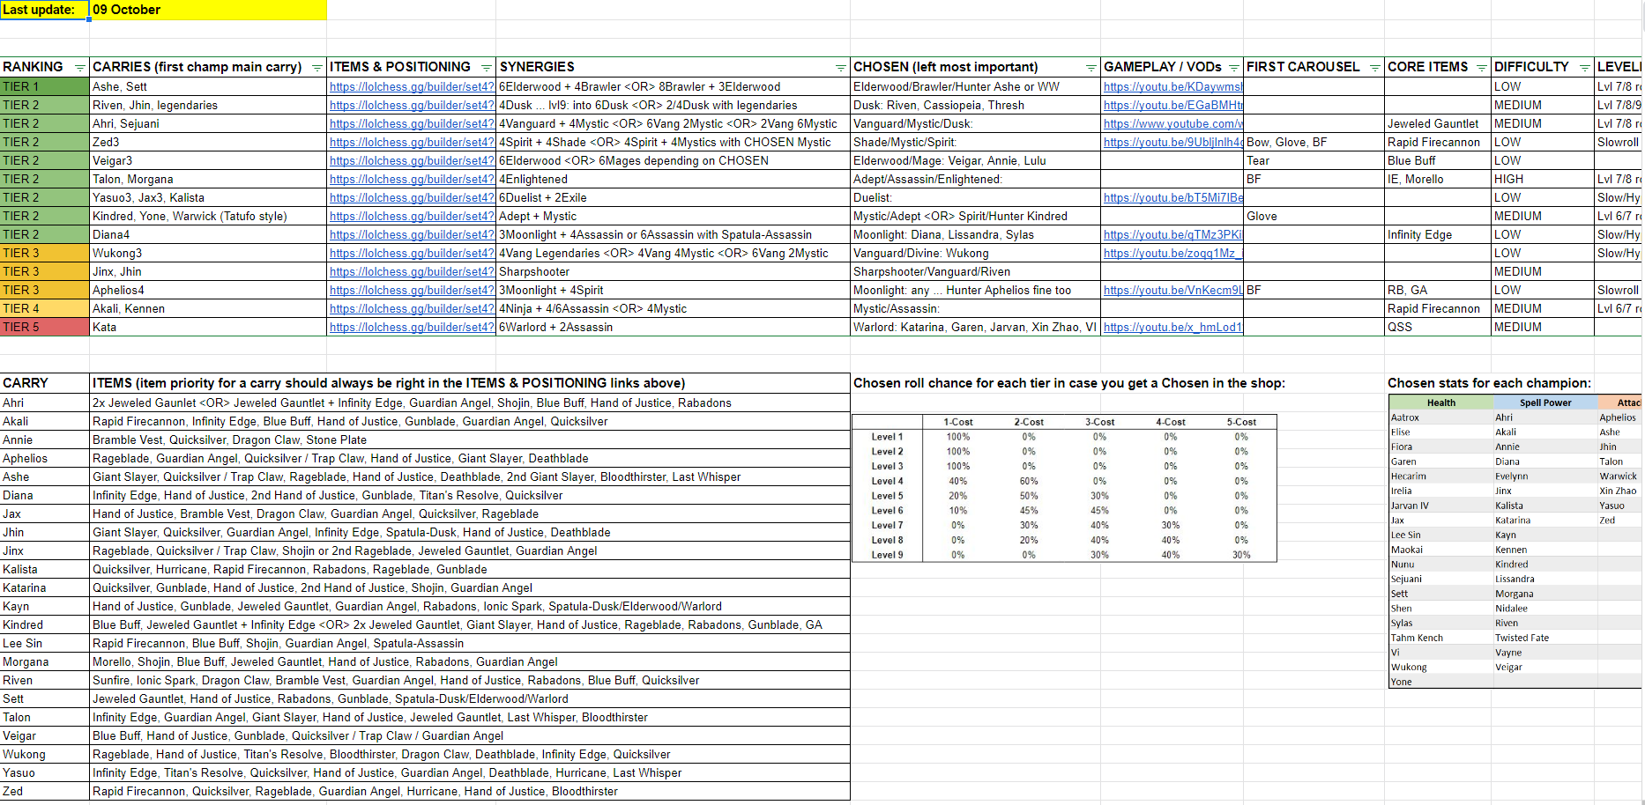
Task: Open lolchess builder link for Akali, Kennen
Action: coord(412,308)
